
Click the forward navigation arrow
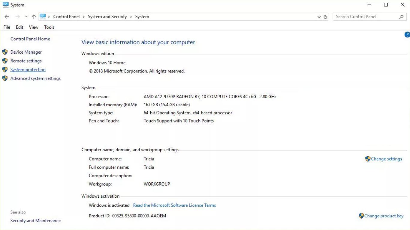[18, 17]
